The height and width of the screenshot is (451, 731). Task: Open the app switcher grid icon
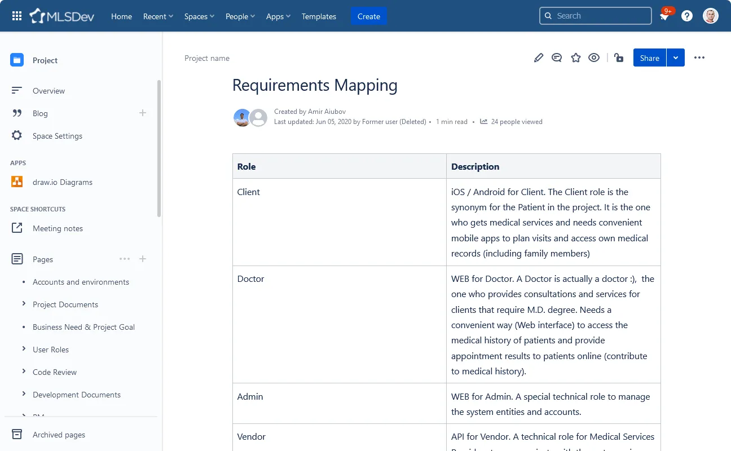16,16
